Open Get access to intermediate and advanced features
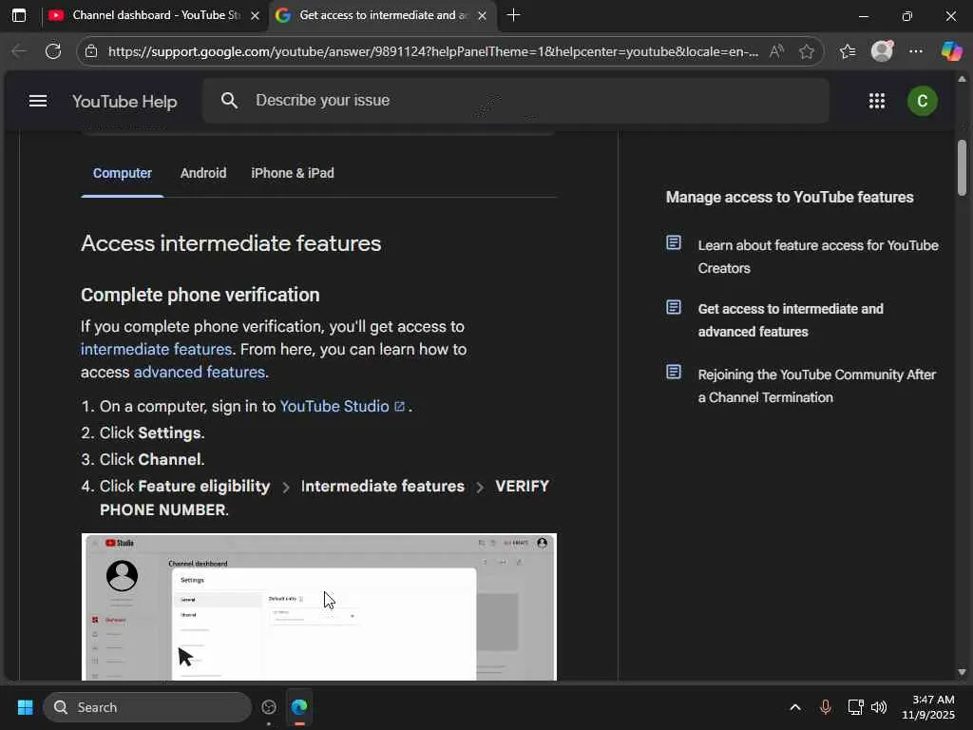 (x=791, y=320)
